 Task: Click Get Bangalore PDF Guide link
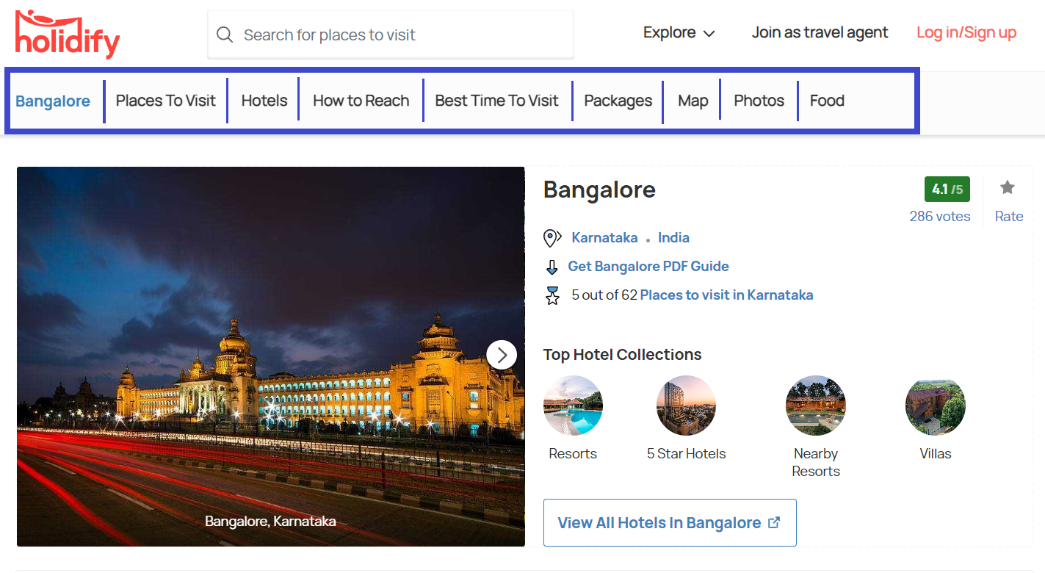click(x=648, y=266)
